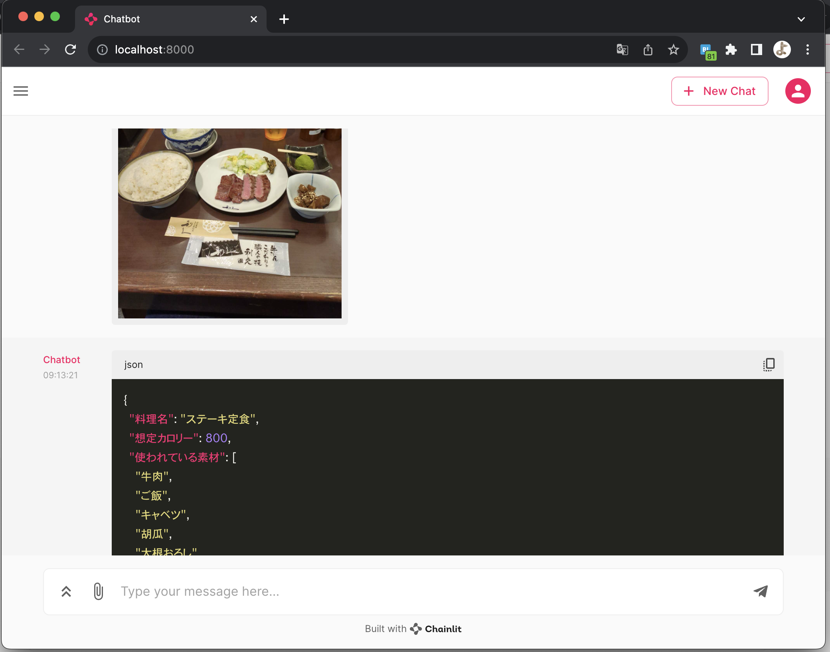Click the Google Translate page icon
Viewport: 830px width, 652px height.
pos(622,49)
